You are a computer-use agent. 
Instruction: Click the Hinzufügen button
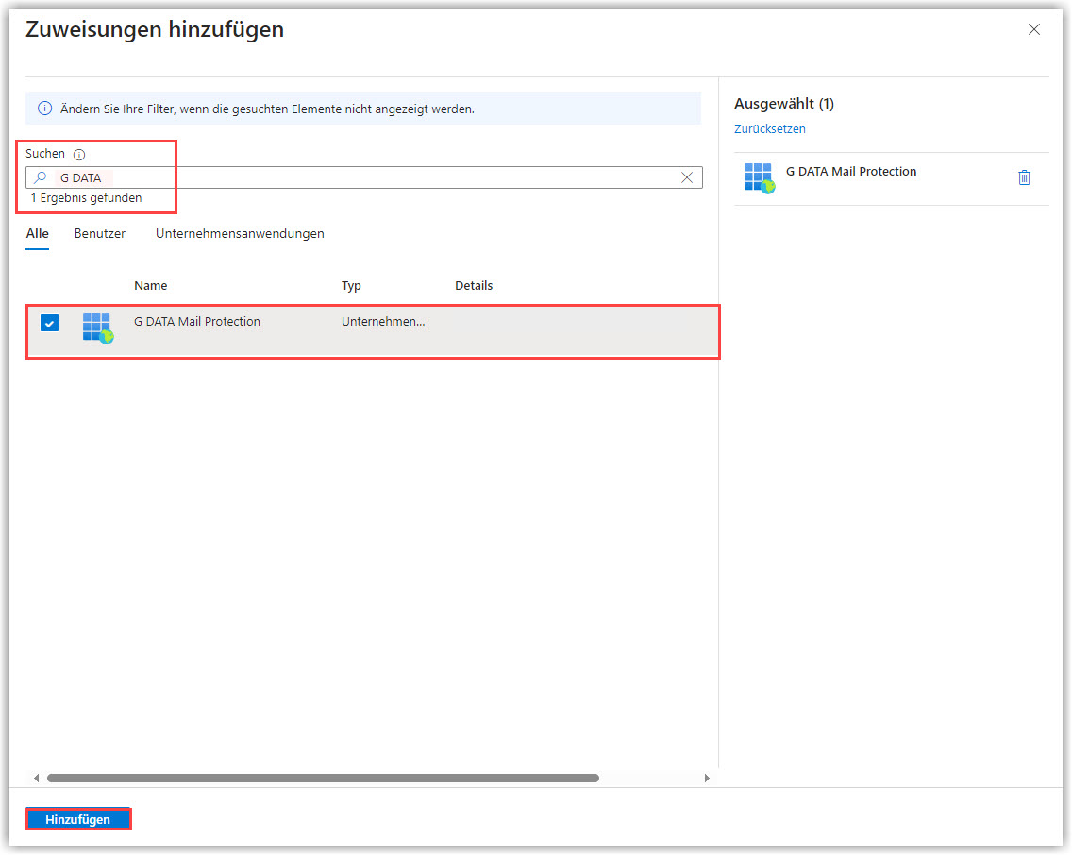pyautogui.click(x=78, y=819)
